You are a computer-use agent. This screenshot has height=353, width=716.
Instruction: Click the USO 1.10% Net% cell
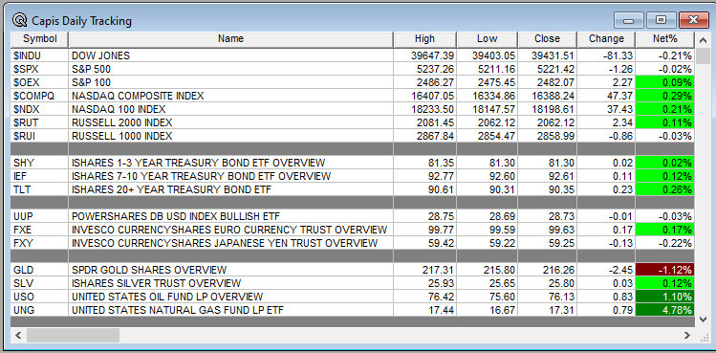664,297
